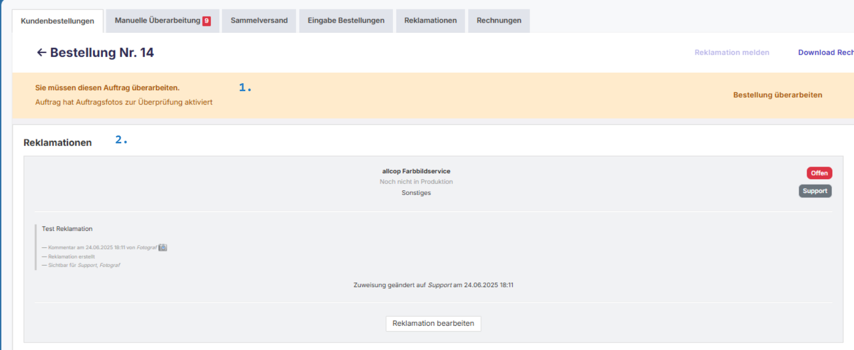Image resolution: width=854 pixels, height=350 pixels.
Task: Click the Reklamation melden link
Action: 732,52
